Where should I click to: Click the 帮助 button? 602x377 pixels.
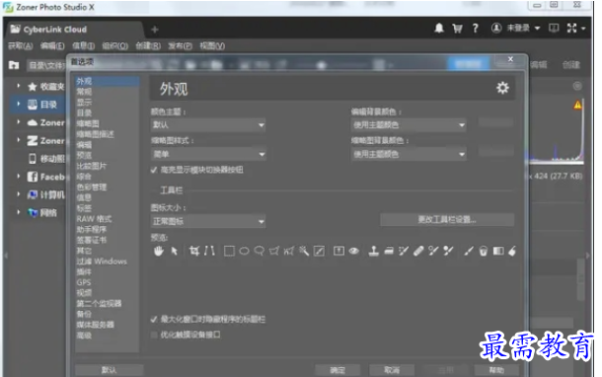(496, 370)
